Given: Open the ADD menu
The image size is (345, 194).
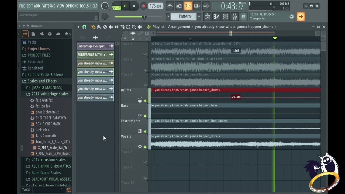Looking at the screenshot, I should [x=37, y=6].
